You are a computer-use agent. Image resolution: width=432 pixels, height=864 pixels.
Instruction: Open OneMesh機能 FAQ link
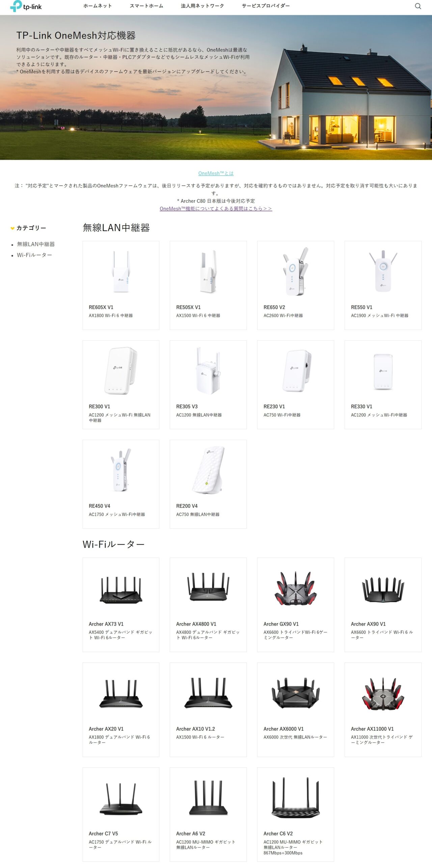216,209
